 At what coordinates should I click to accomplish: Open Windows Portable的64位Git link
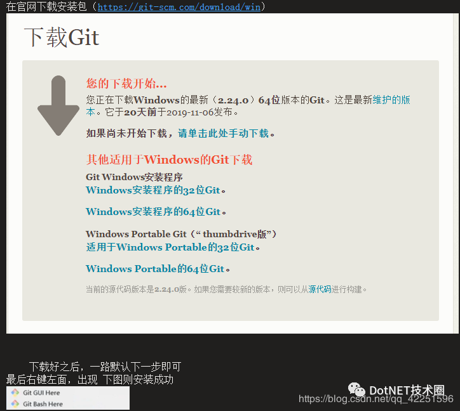155,269
